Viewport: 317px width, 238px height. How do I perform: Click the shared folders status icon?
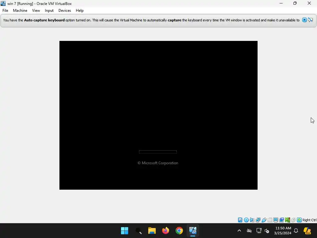(270, 220)
